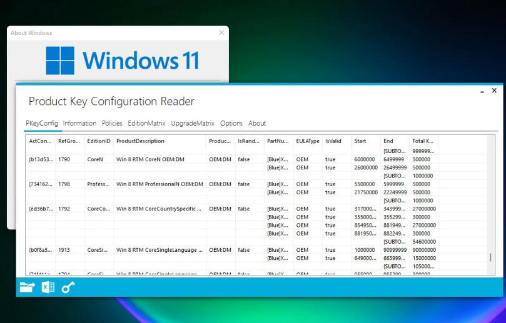
Task: Open the About tab
Action: pos(257,123)
